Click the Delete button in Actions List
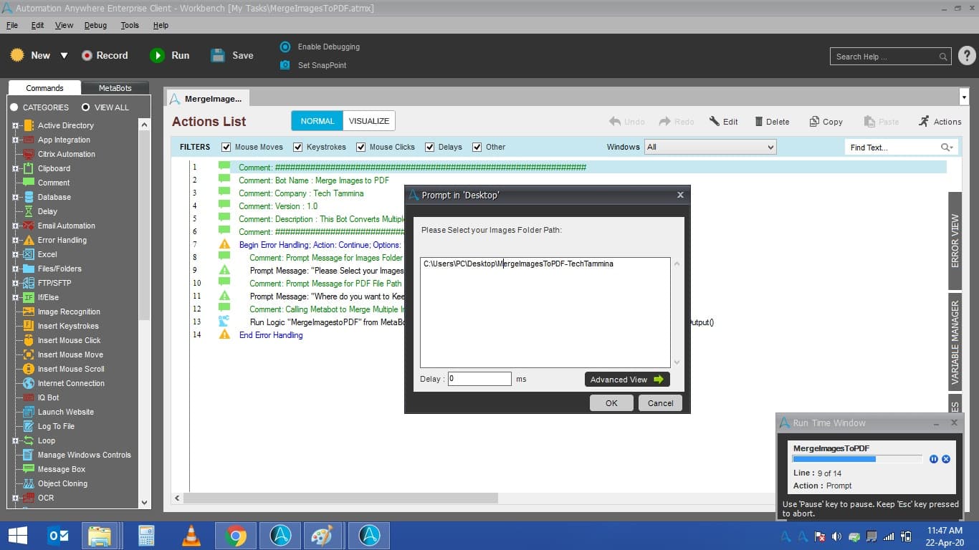The height and width of the screenshot is (550, 979). click(772, 122)
